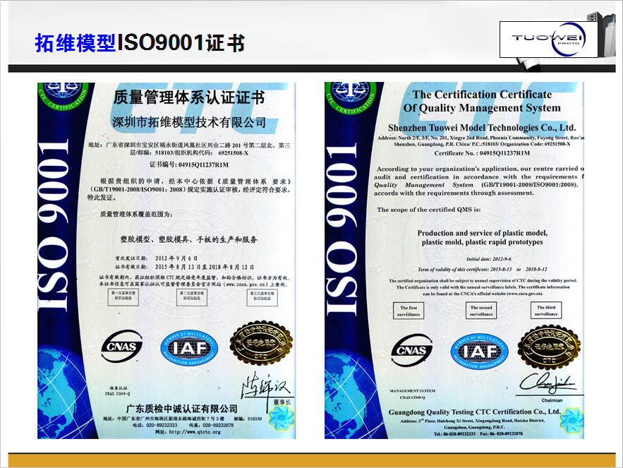
Task: Click the IAF logo on the Chinese certificate
Action: (x=189, y=349)
